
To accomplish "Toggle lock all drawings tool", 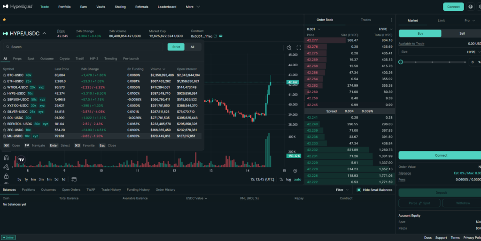I will tap(6, 176).
